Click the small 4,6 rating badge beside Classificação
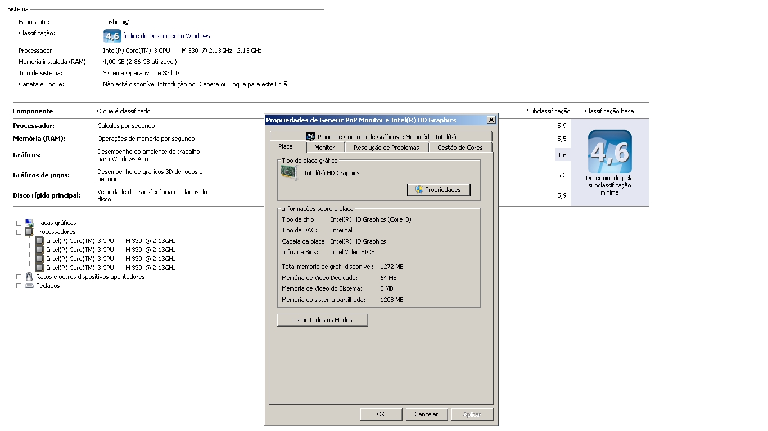768x431 pixels. tap(112, 36)
